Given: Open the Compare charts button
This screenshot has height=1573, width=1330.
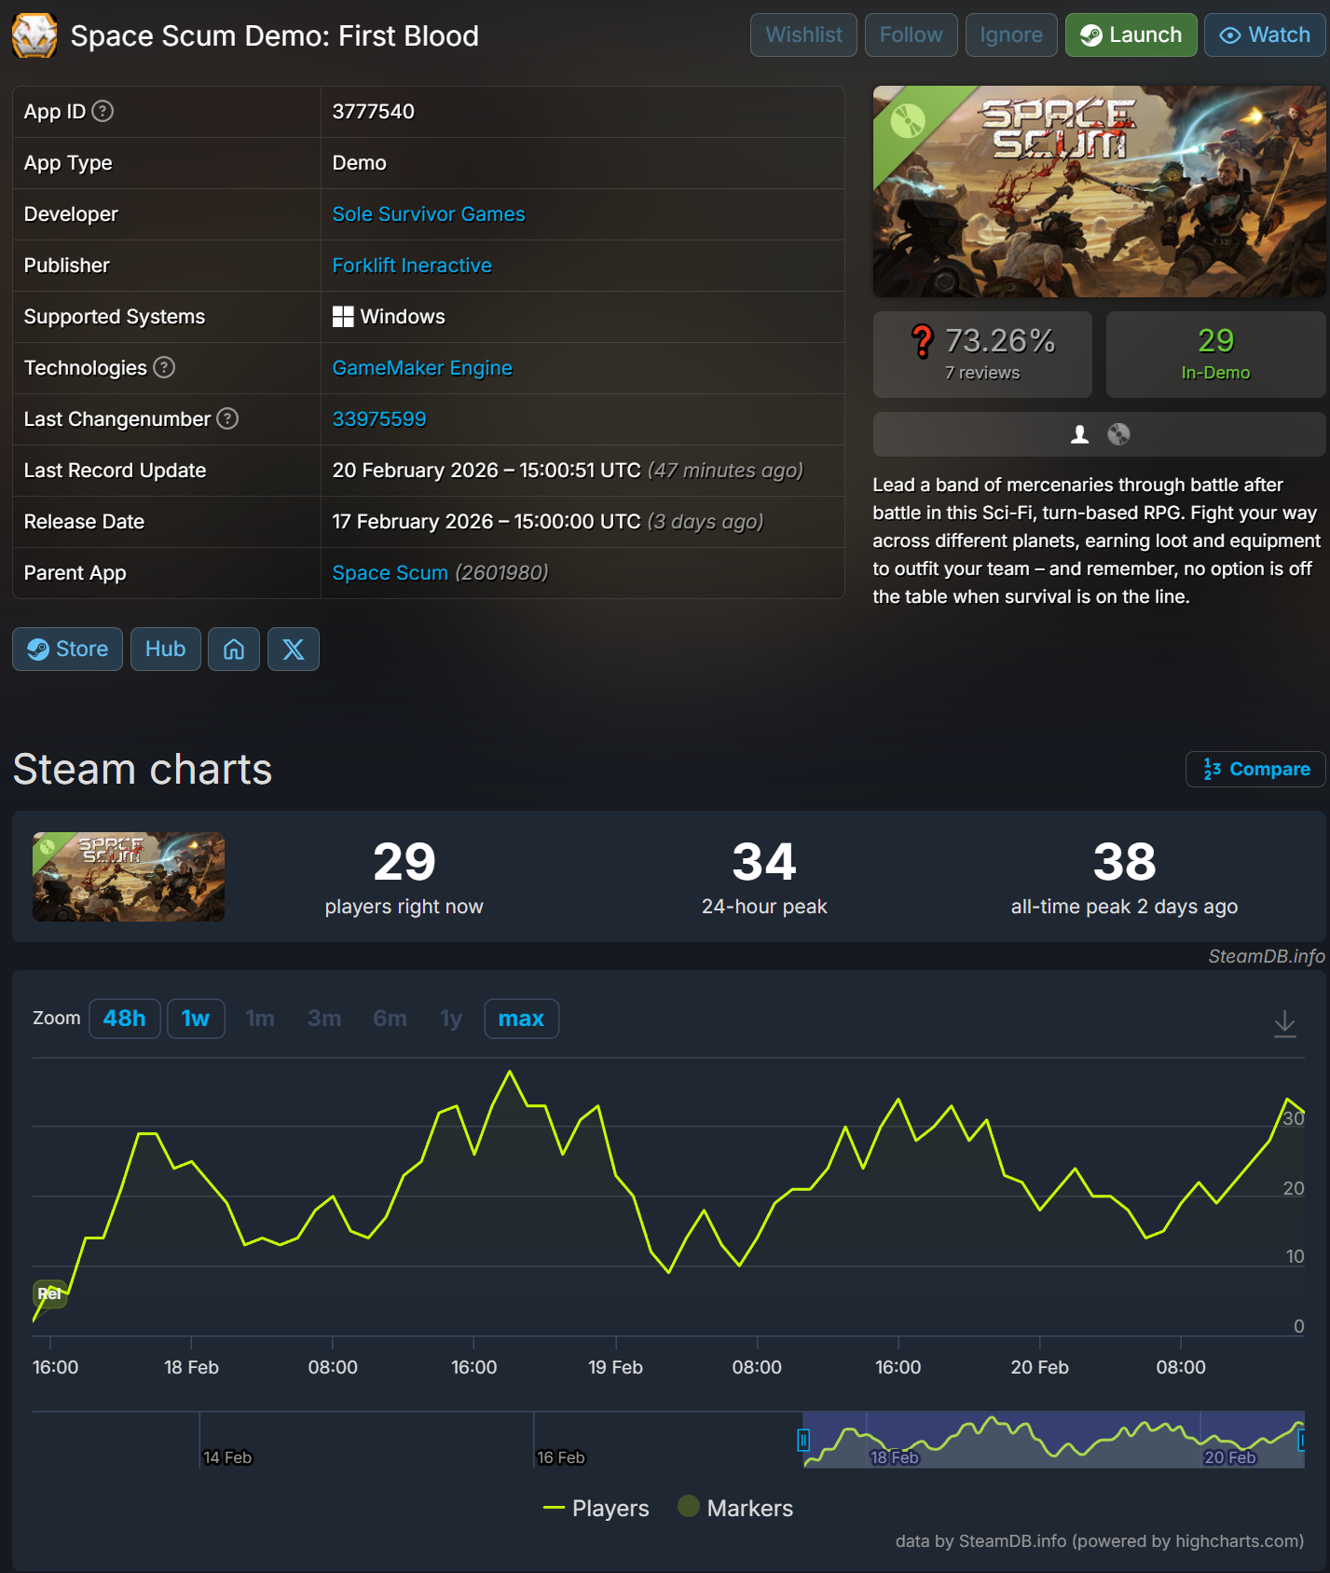Looking at the screenshot, I should 1255,769.
